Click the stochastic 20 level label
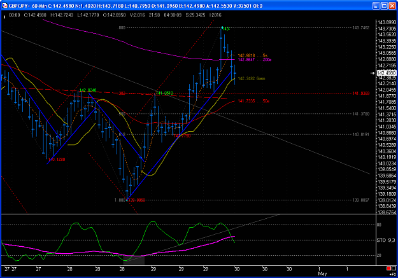 pyautogui.click(x=379, y=256)
